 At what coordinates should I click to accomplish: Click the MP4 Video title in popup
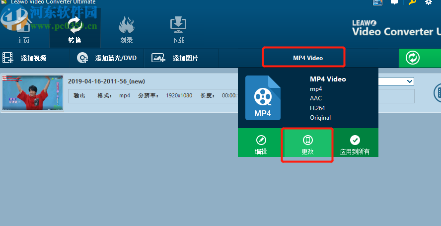click(x=328, y=79)
